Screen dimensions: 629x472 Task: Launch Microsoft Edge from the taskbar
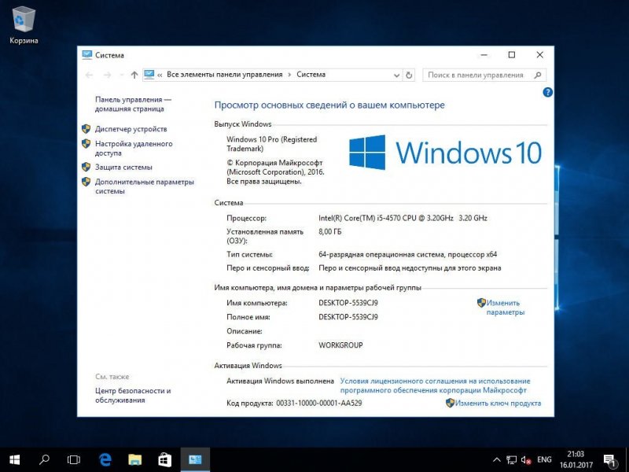click(x=105, y=459)
